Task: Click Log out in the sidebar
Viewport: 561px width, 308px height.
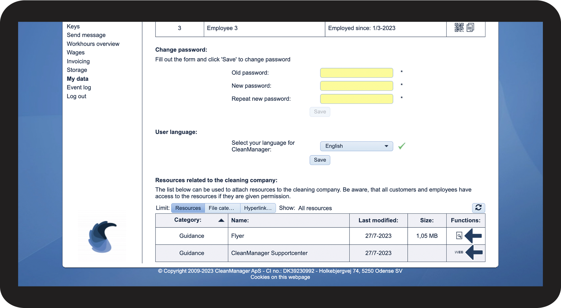Action: 77,96
